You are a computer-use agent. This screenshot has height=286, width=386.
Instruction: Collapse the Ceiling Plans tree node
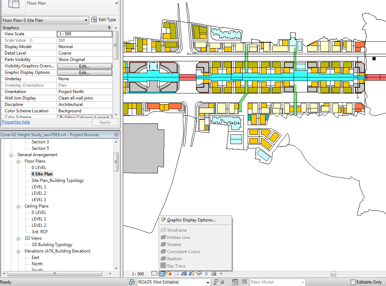[x=18, y=206]
